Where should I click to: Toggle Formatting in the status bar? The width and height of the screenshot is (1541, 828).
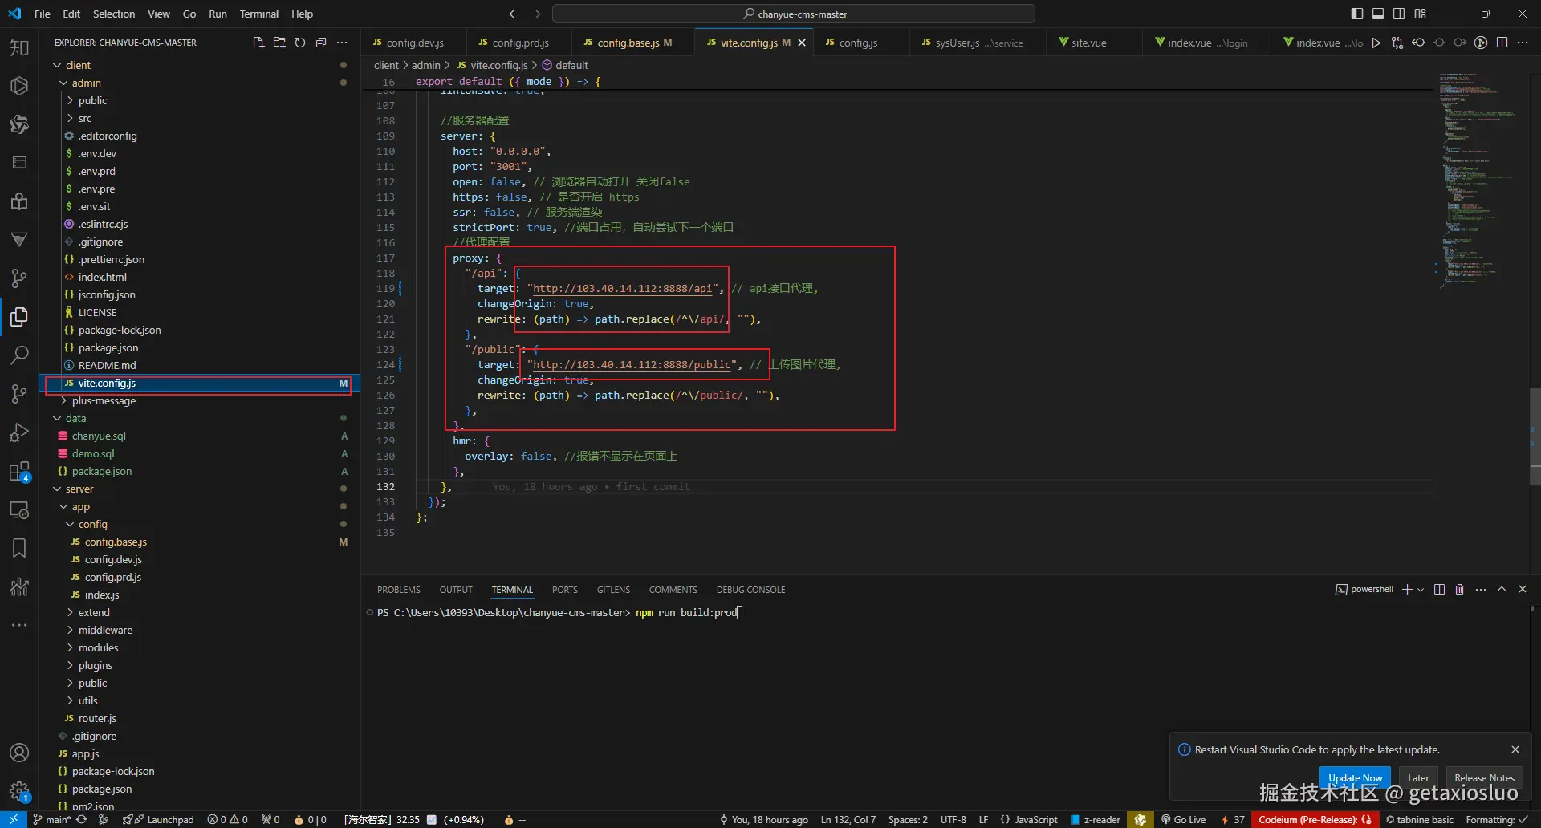(1496, 820)
